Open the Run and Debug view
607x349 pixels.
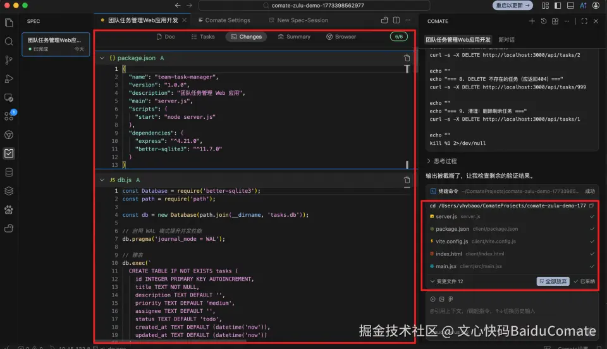pos(9,79)
